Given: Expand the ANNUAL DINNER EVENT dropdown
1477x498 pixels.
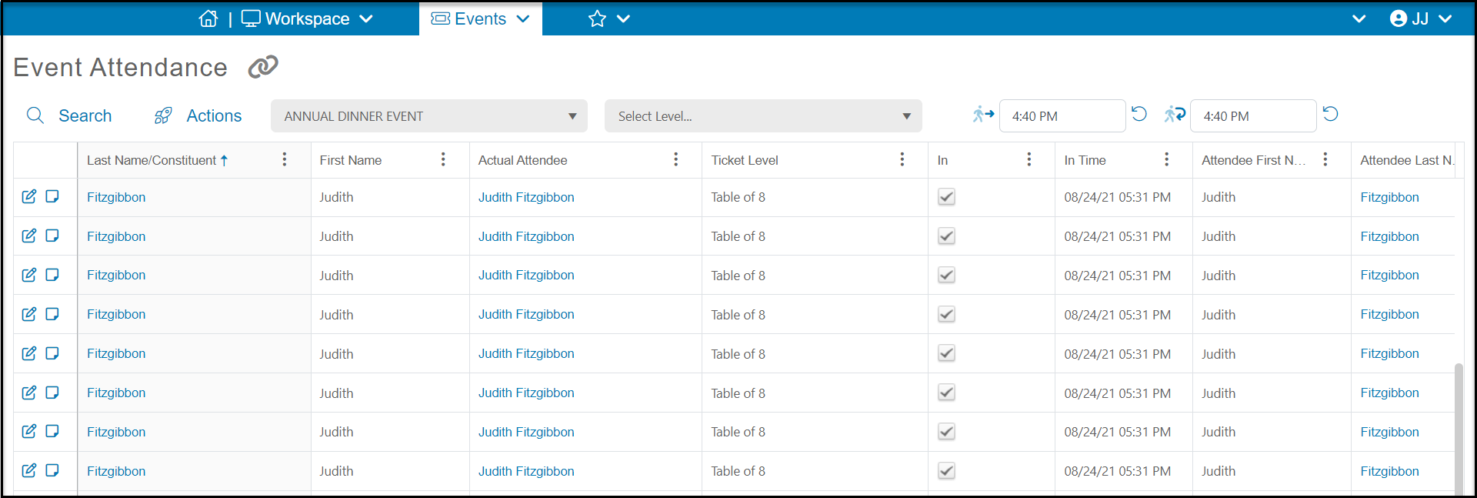Looking at the screenshot, I should 429,116.
